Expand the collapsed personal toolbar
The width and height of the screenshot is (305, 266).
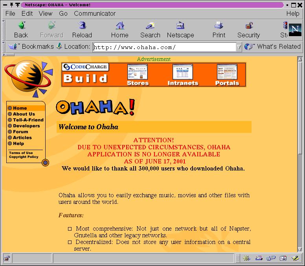click(8, 55)
